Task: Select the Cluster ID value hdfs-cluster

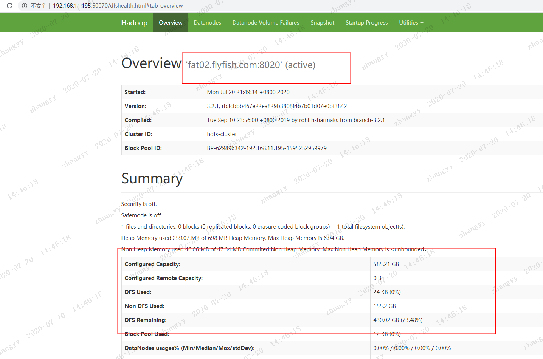Action: [222, 134]
